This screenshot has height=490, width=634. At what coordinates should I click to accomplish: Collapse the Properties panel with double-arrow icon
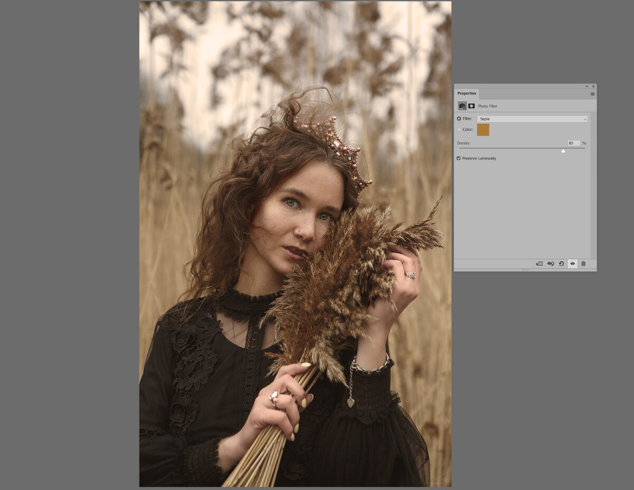pyautogui.click(x=586, y=86)
